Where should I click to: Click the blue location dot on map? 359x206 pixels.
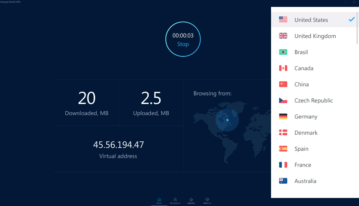click(227, 120)
